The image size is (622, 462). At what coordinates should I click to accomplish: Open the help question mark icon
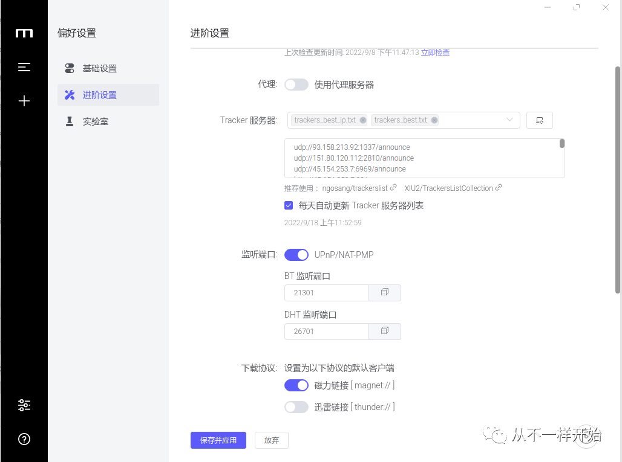point(24,439)
